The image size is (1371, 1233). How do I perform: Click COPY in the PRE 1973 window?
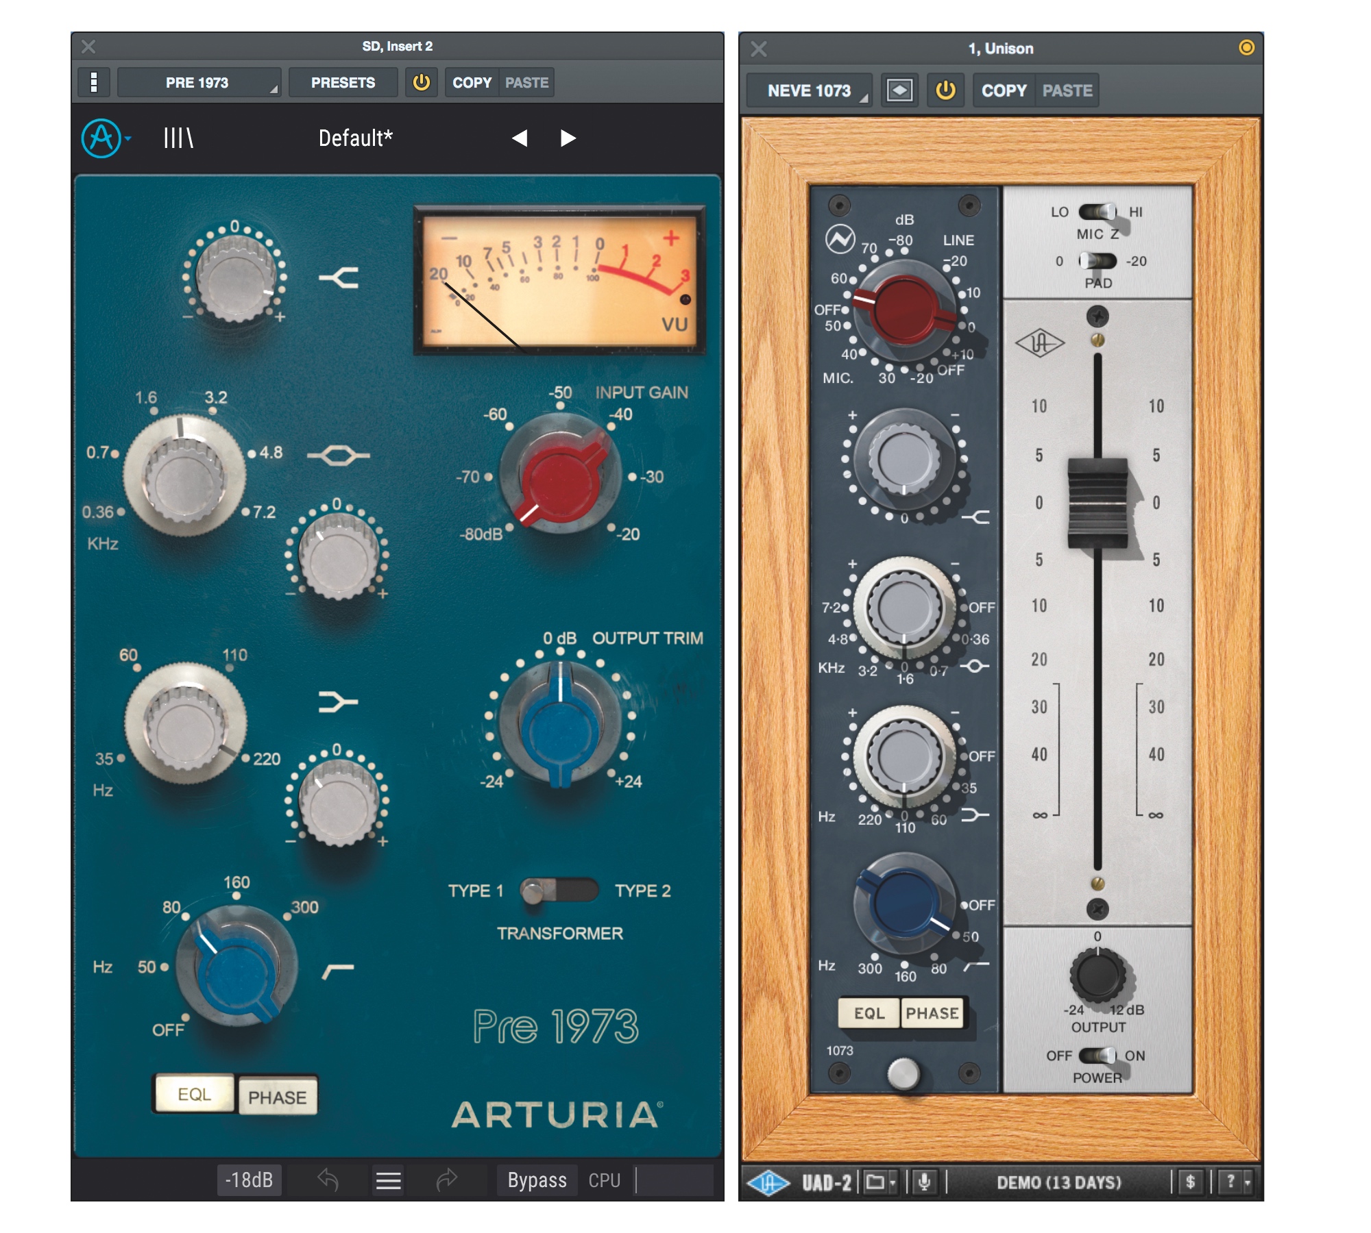coord(472,83)
